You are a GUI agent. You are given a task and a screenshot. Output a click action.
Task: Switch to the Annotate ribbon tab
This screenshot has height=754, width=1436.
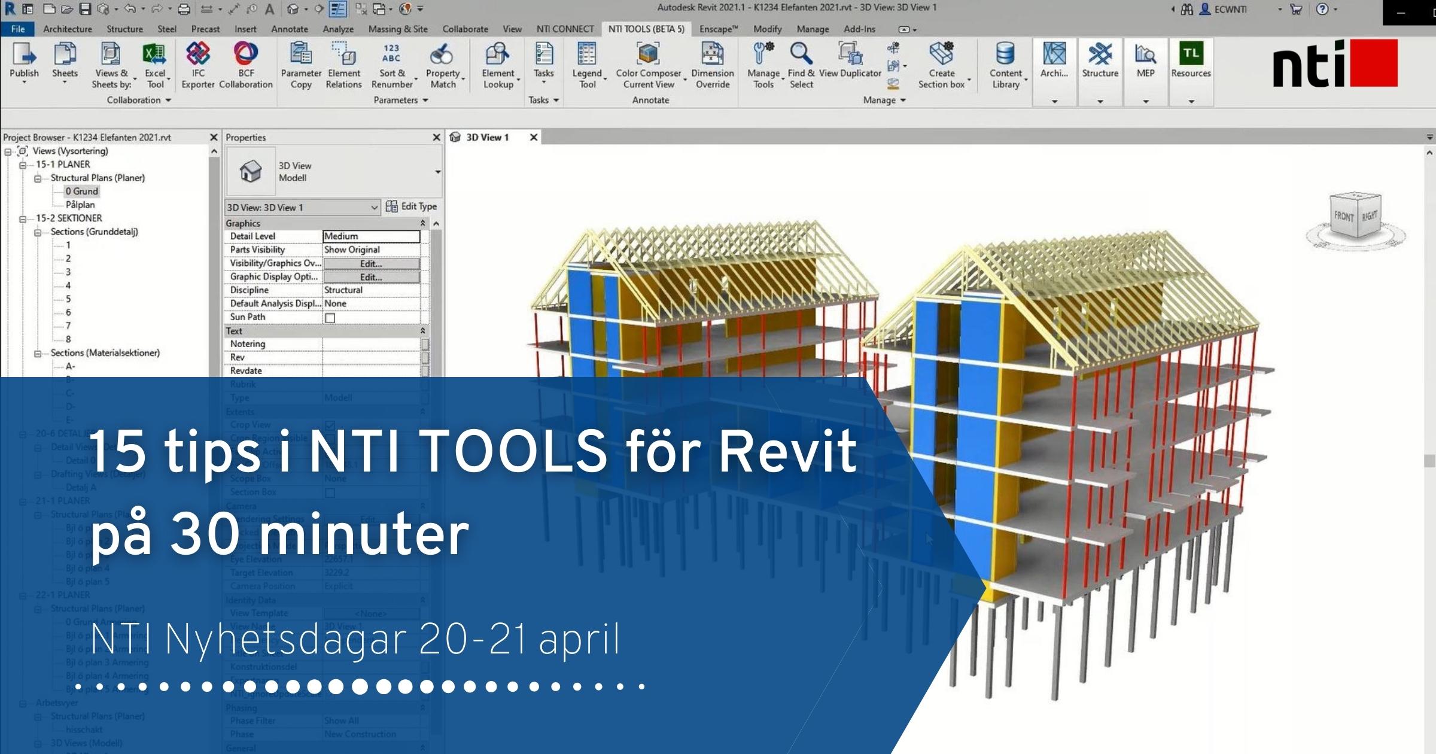pyautogui.click(x=290, y=29)
